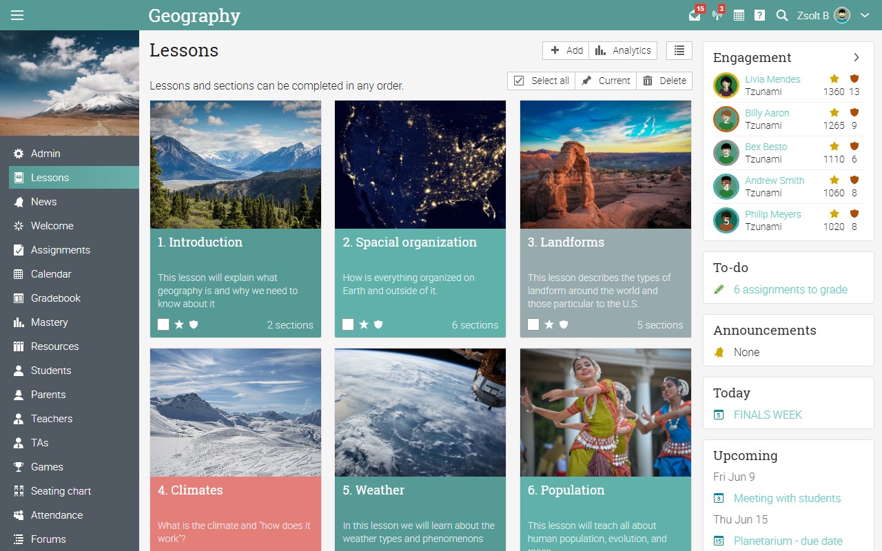This screenshot has width=882, height=551.
Task: Tick the checkbox on Introduction lesson
Action: click(163, 324)
